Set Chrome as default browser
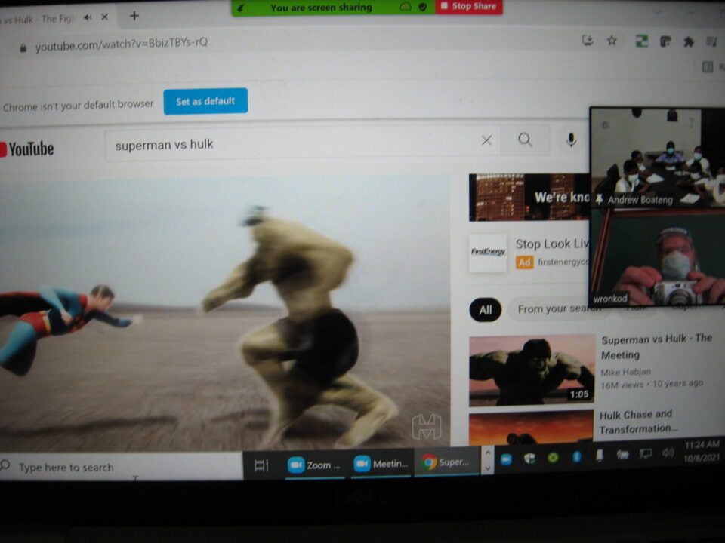This screenshot has height=543, width=725. (205, 101)
